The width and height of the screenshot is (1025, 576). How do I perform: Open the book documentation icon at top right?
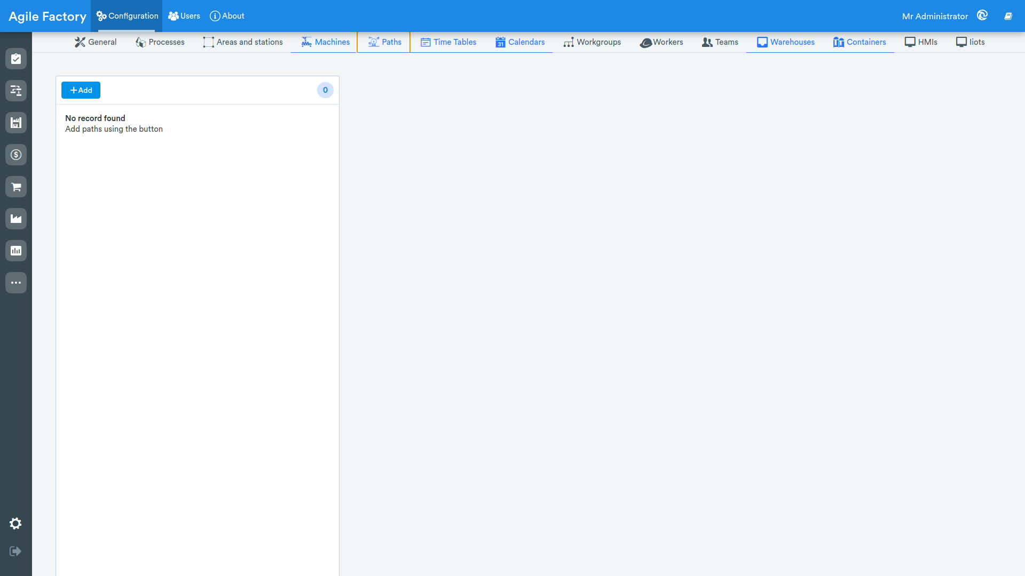(x=1008, y=16)
